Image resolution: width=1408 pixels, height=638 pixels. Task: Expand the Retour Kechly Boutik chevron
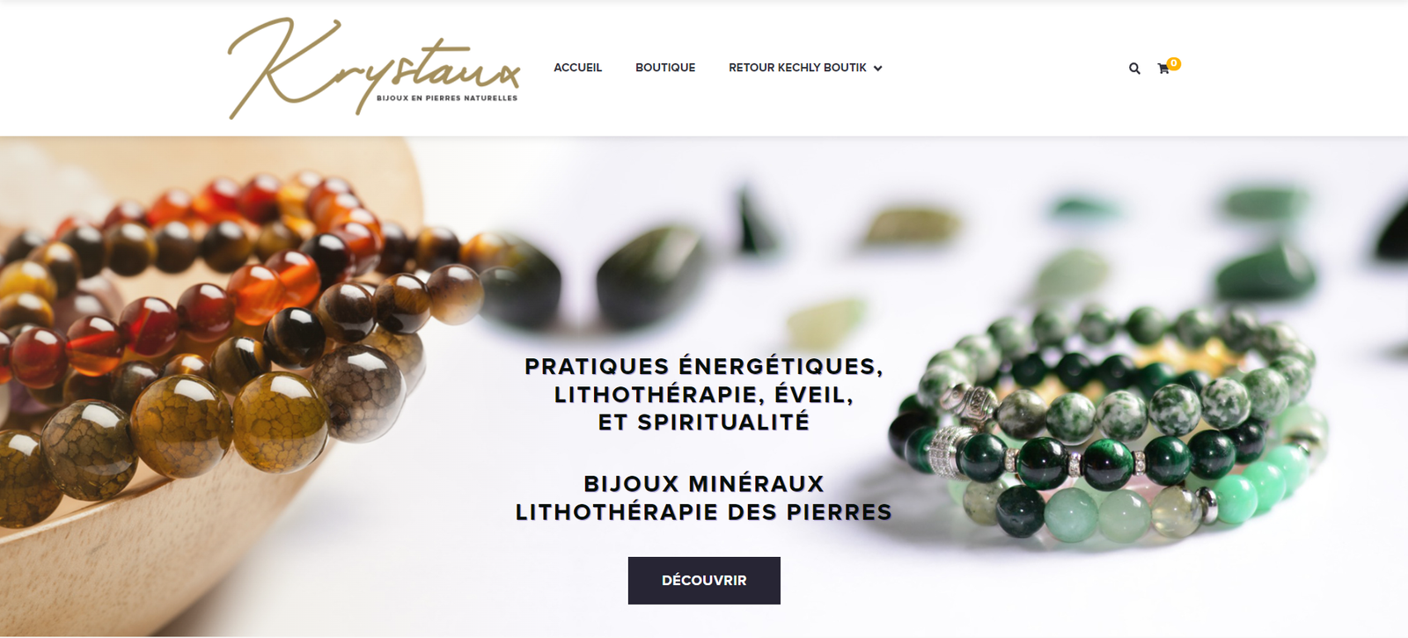pos(877,68)
